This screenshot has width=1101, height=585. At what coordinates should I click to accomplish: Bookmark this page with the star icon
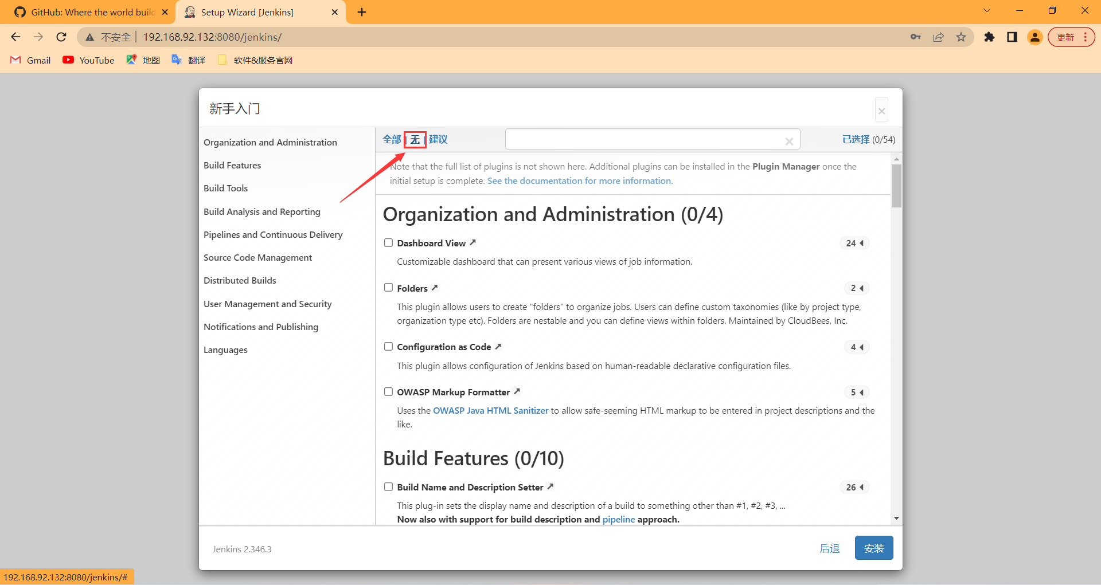coord(961,37)
